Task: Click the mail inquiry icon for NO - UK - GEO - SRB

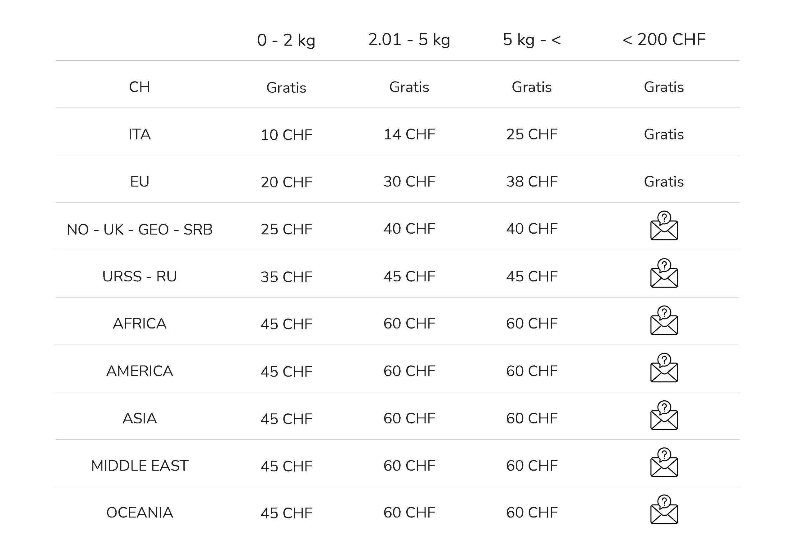Action: (x=664, y=226)
